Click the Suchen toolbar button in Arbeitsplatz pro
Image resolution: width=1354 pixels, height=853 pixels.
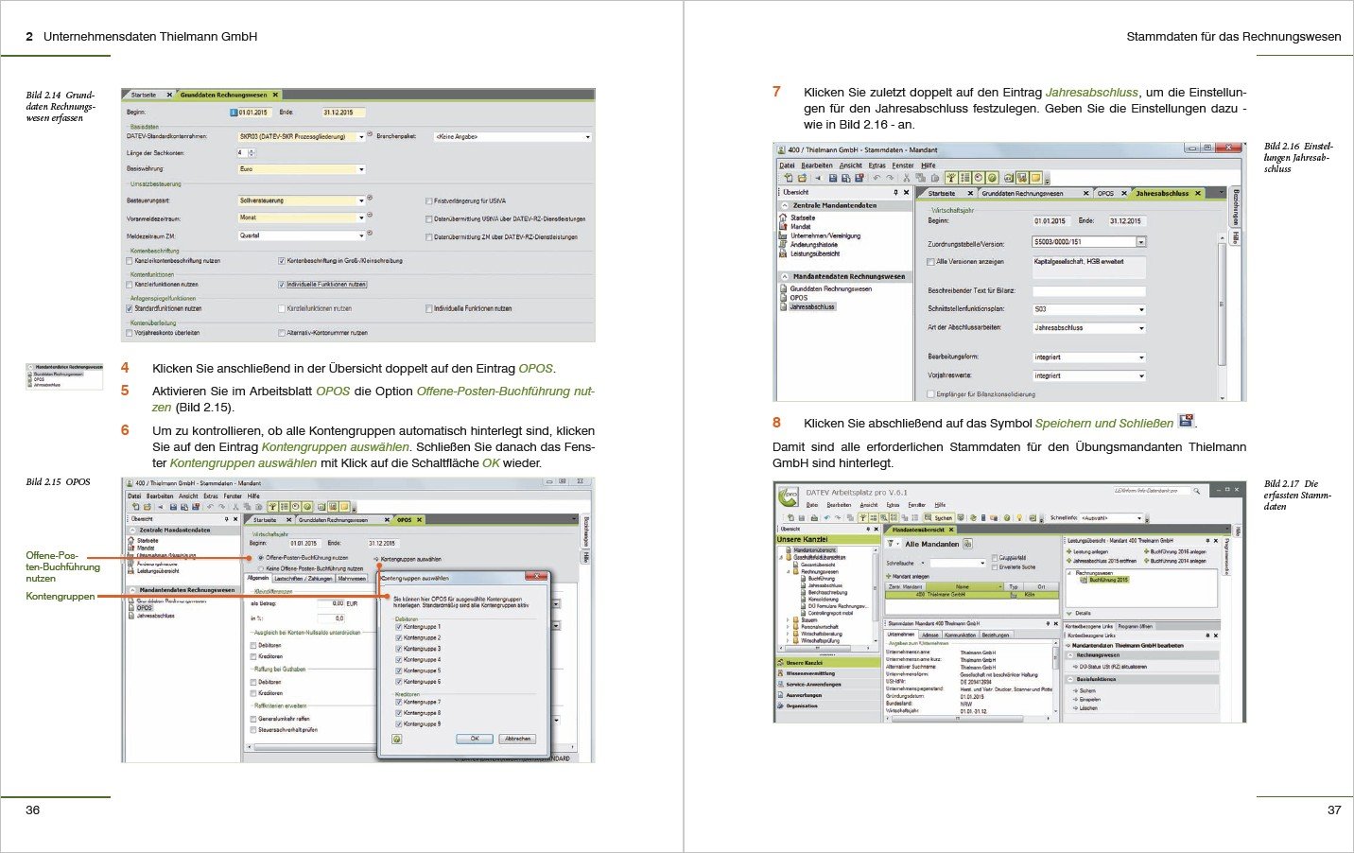941,518
